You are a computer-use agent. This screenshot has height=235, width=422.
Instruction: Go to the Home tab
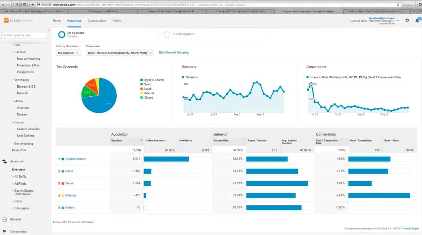coord(57,21)
